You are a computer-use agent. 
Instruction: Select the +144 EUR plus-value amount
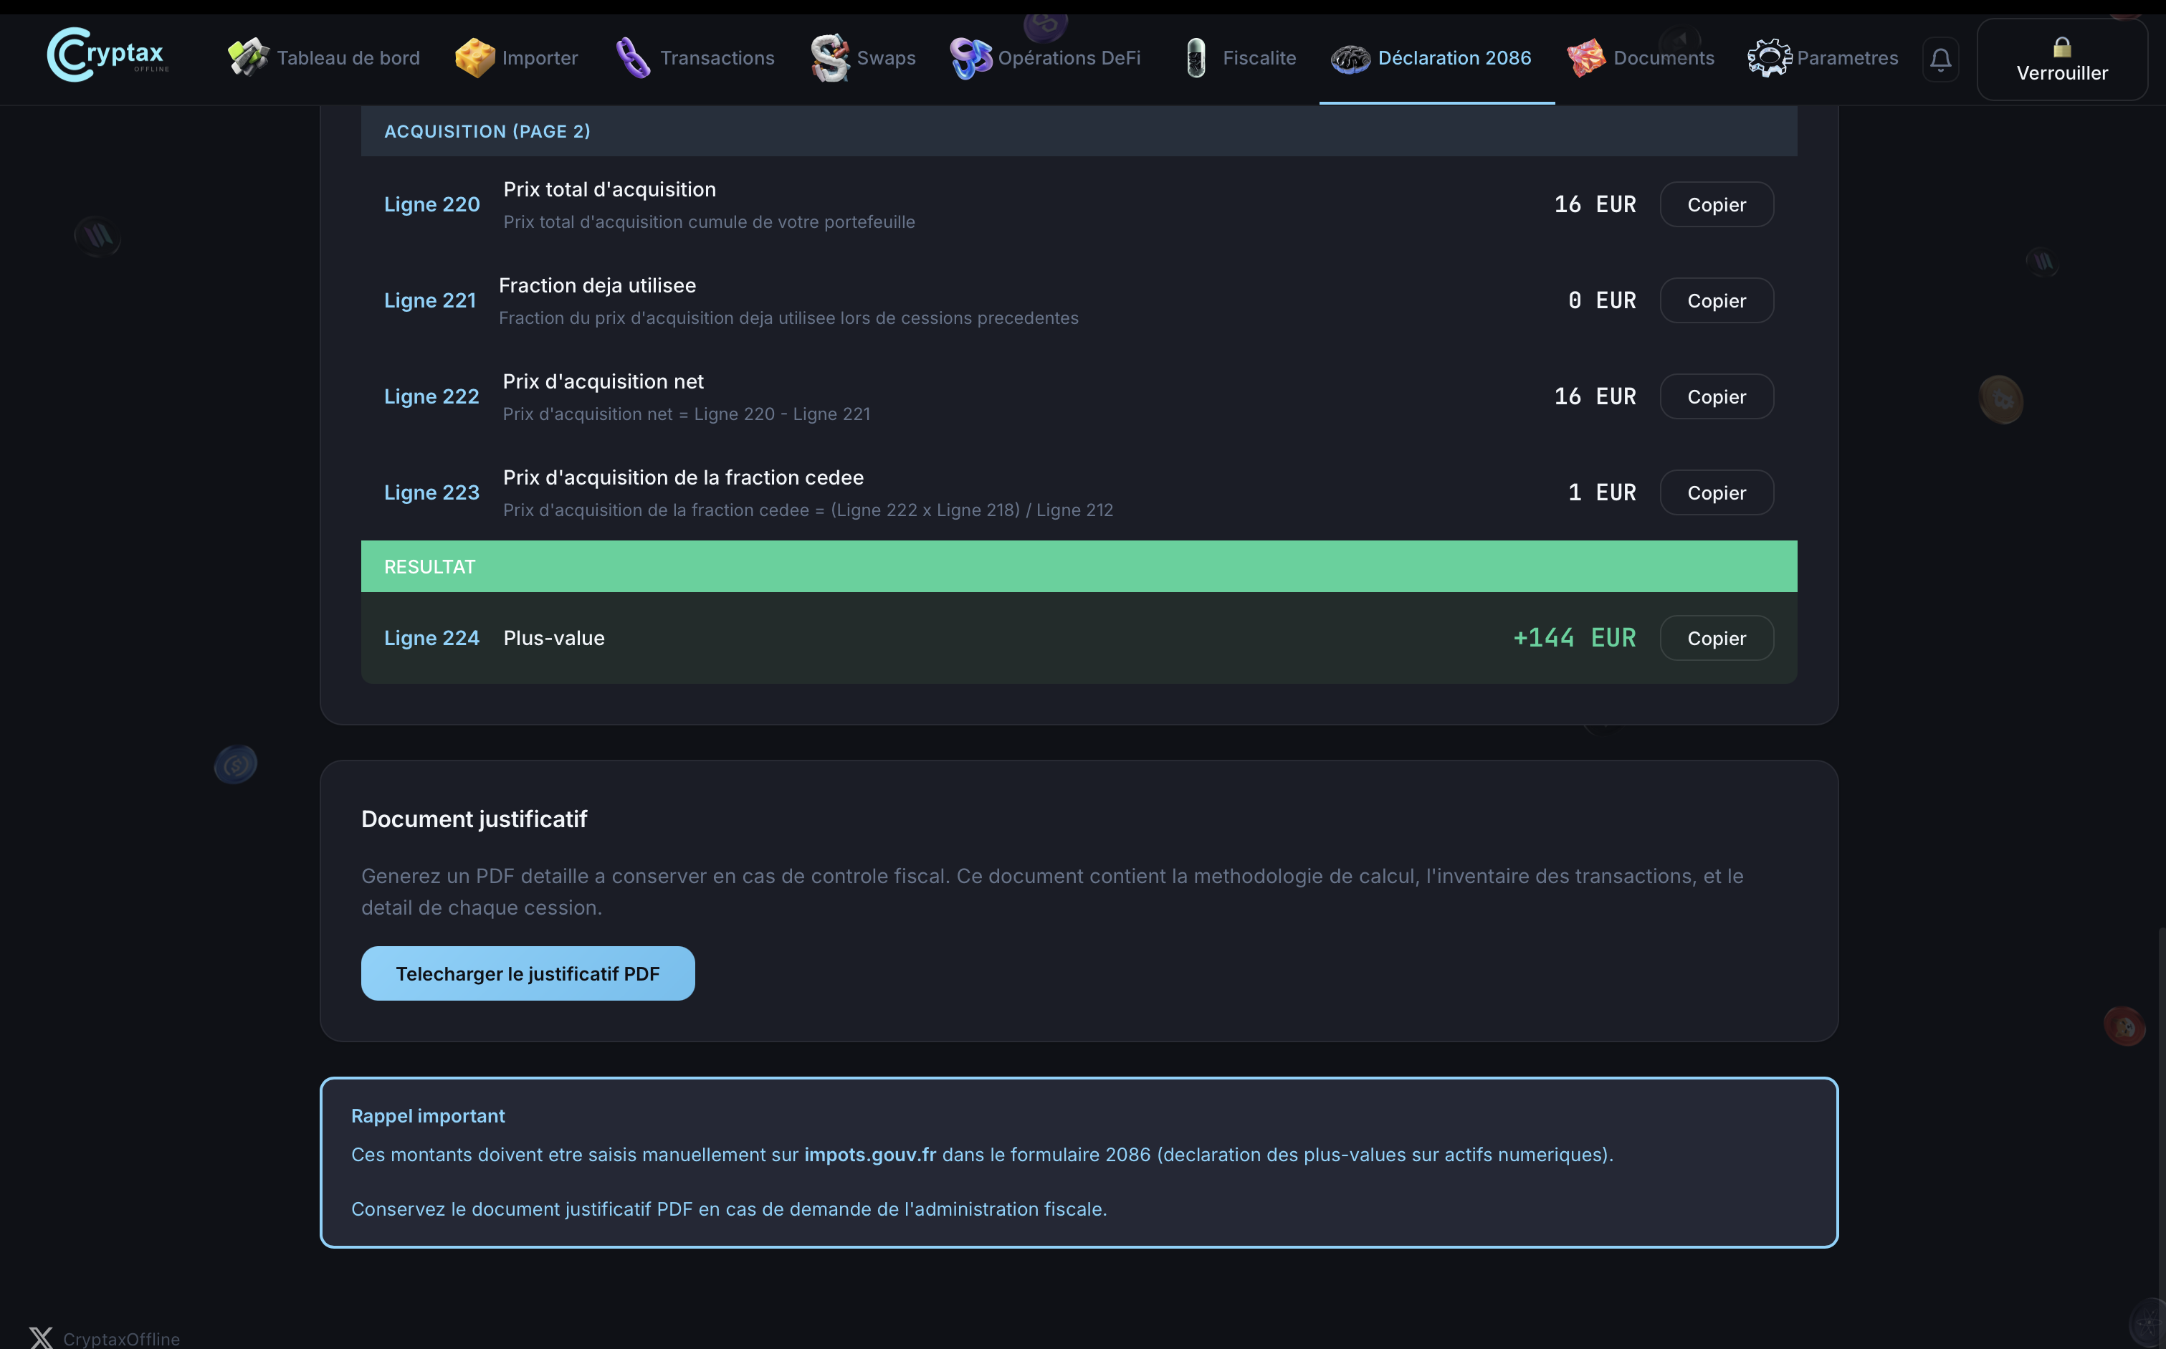[1575, 638]
